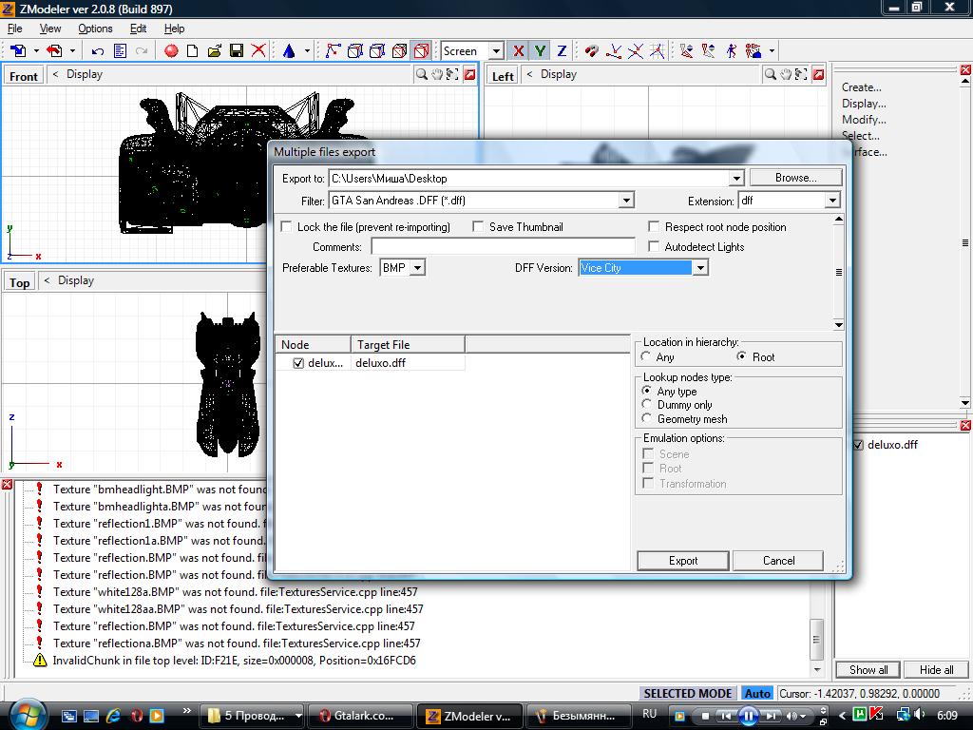Enable Lock the file checkbox

(x=287, y=227)
